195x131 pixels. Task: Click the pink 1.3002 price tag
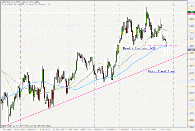[191, 14]
